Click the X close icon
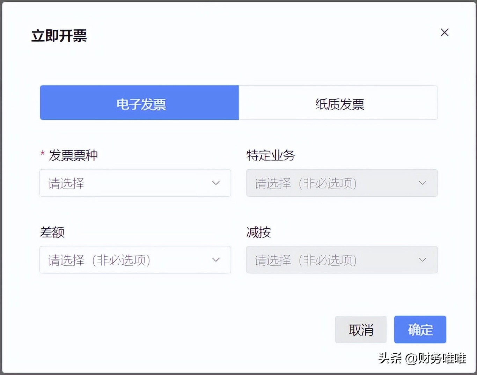This screenshot has height=375, width=477. click(x=445, y=32)
